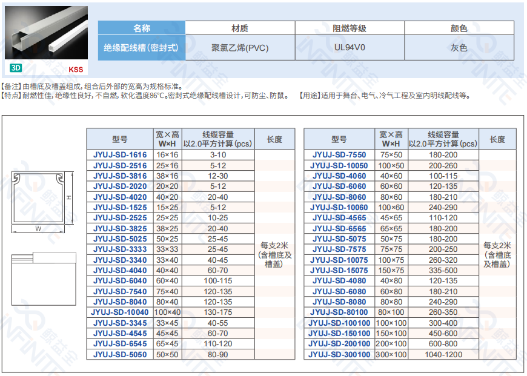Viewport: 527px width, 376px height.
Task: Open model JYUJ-SD-300100
Action: 339,355
